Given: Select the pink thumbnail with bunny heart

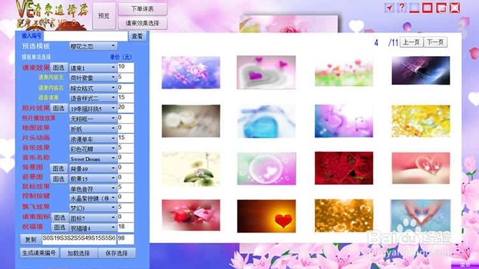Looking at the screenshot, I should tap(421, 168).
